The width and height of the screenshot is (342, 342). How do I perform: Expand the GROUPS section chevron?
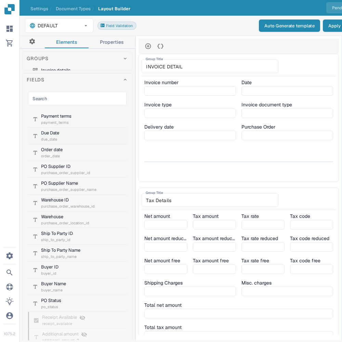point(125,58)
